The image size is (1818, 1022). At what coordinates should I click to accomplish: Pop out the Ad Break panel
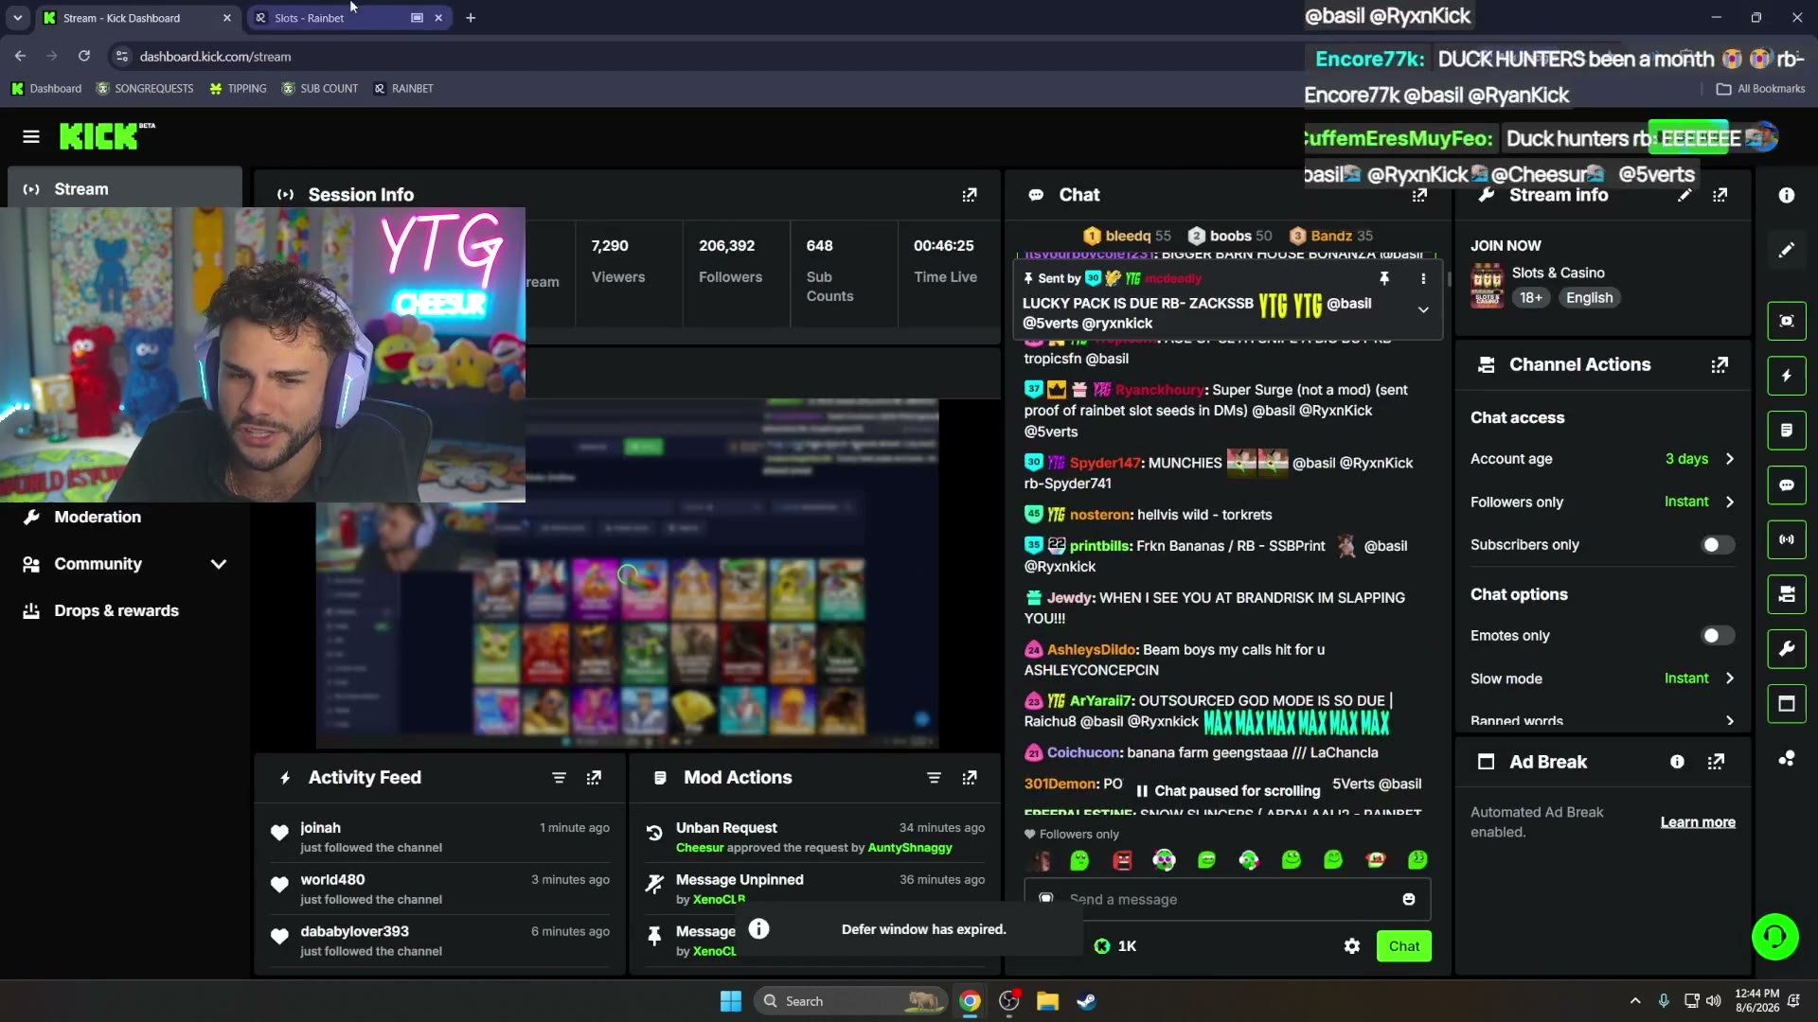1716,762
